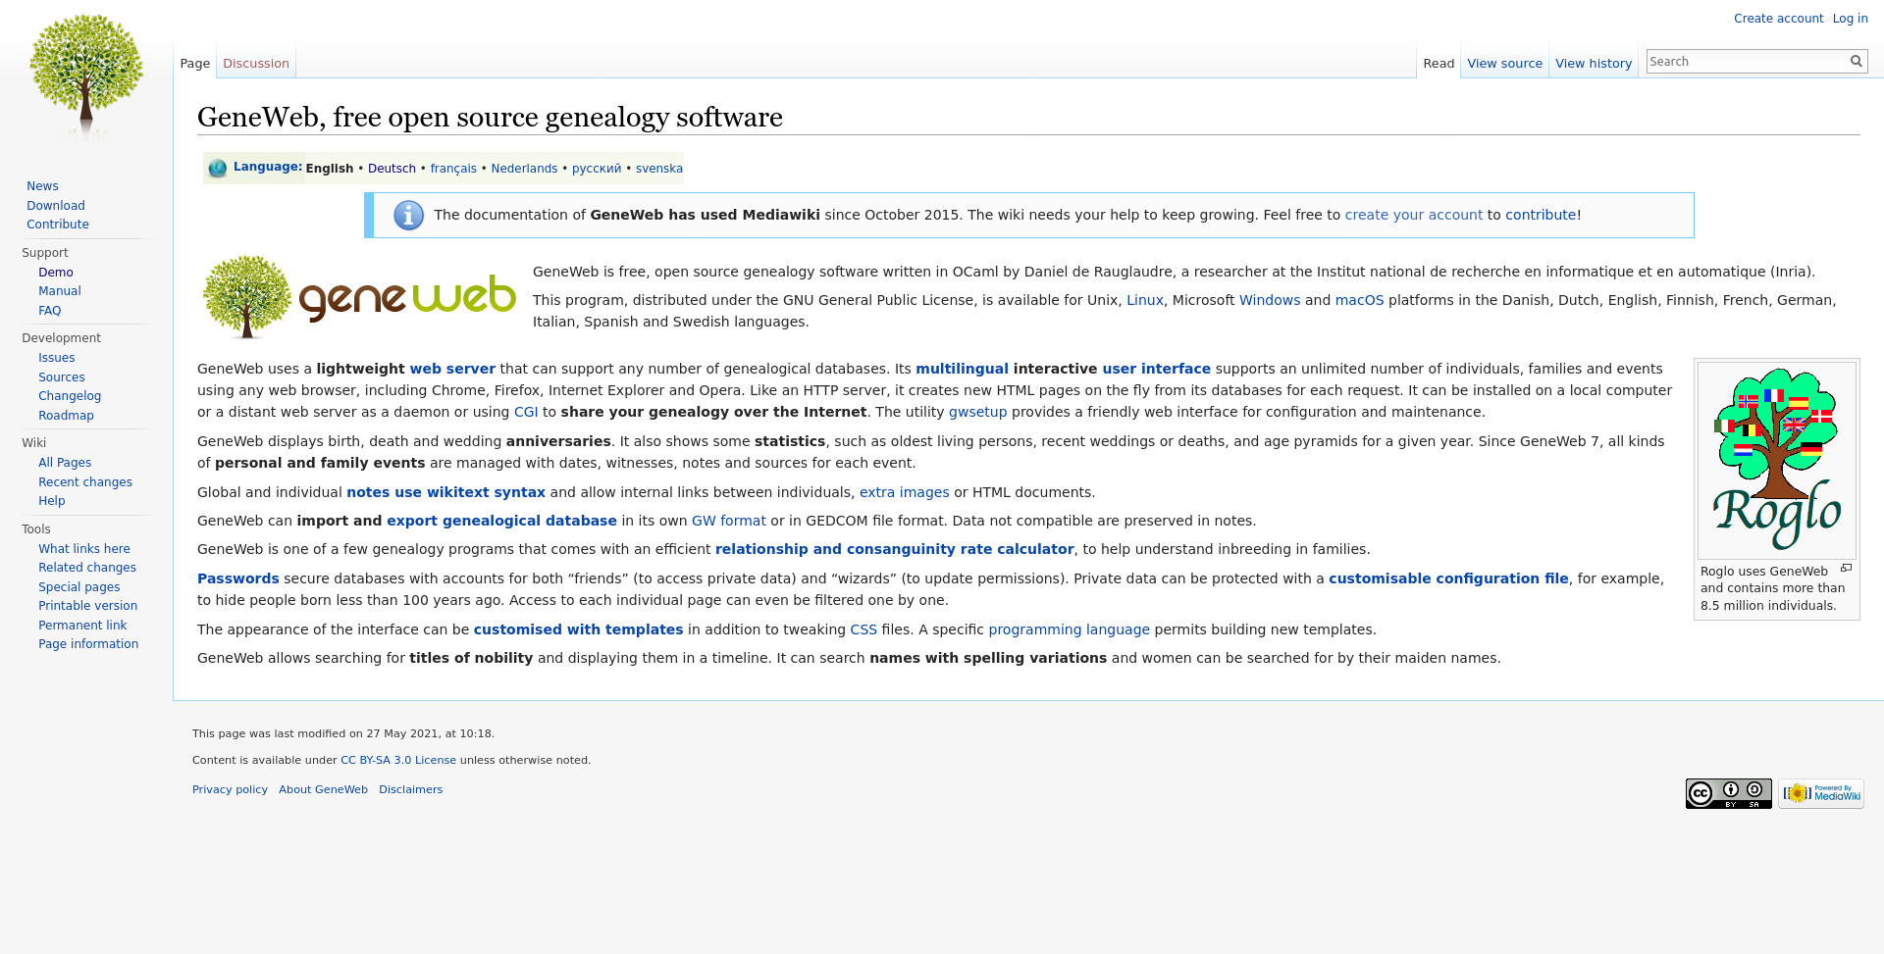Switch language to français
The height and width of the screenshot is (954, 1884).
[x=453, y=169]
